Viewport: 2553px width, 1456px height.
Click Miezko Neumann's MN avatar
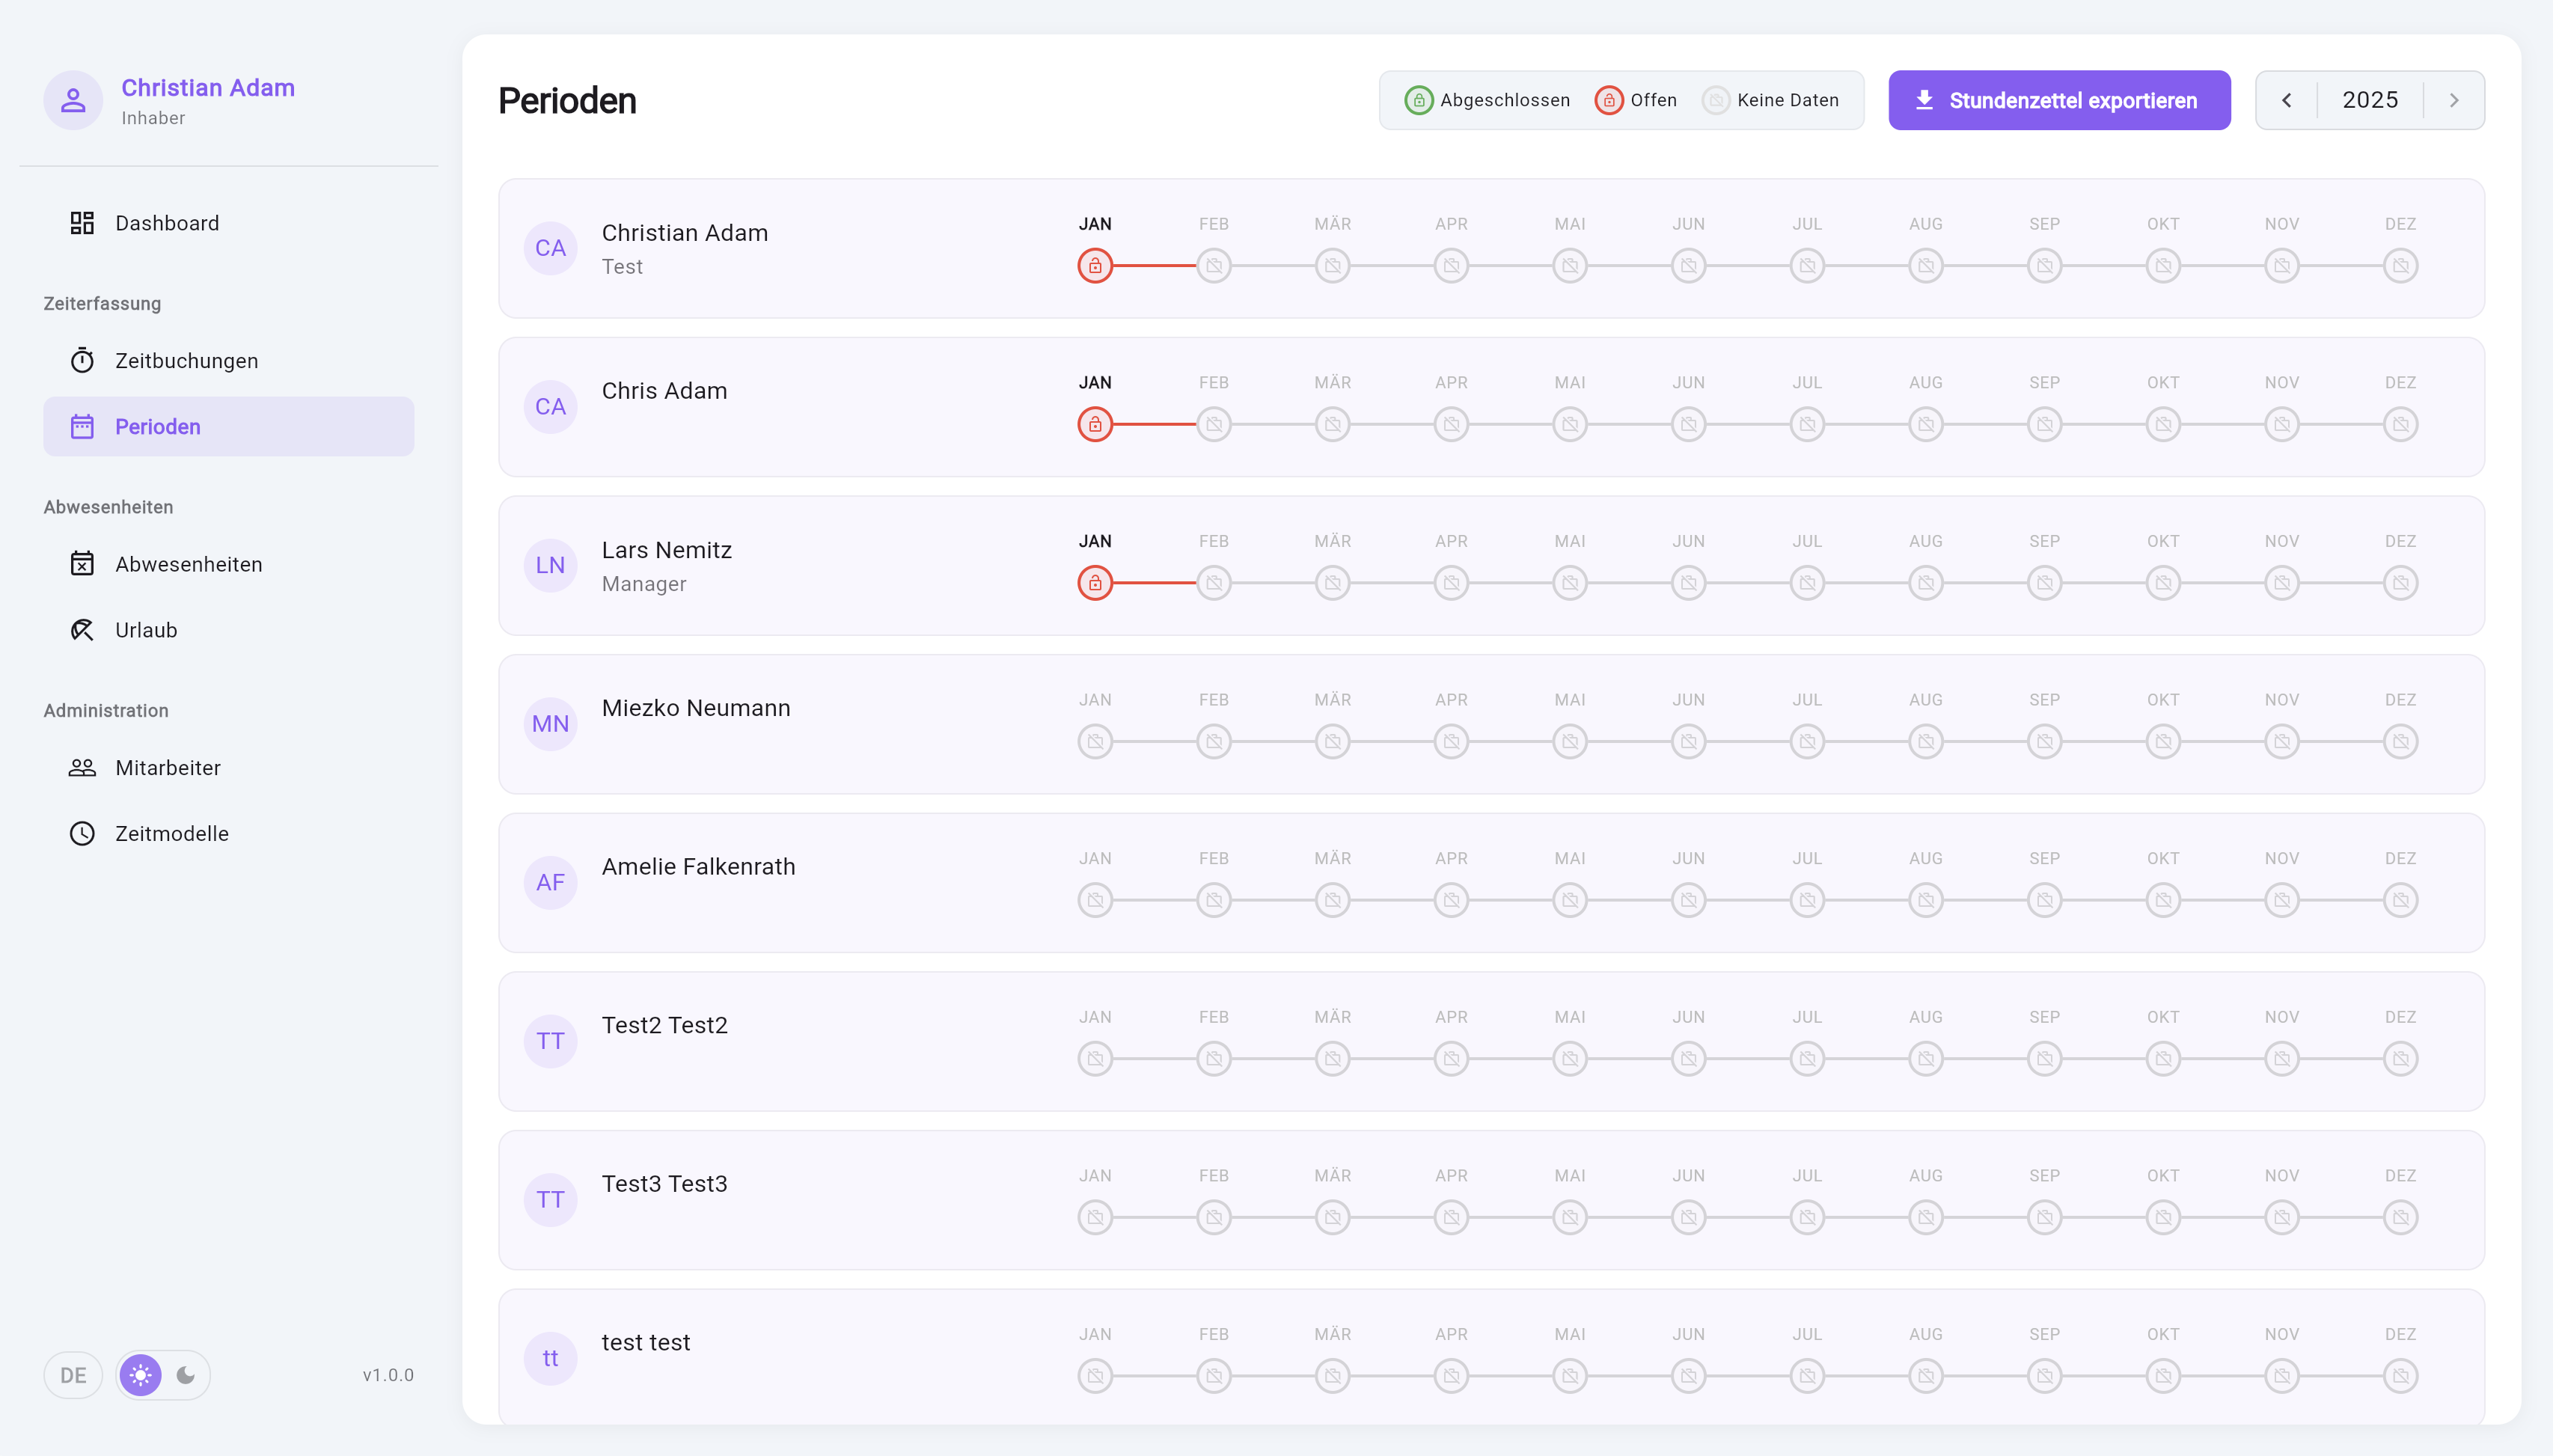[x=550, y=724]
